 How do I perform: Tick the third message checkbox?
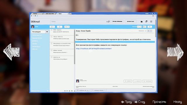click(52, 43)
